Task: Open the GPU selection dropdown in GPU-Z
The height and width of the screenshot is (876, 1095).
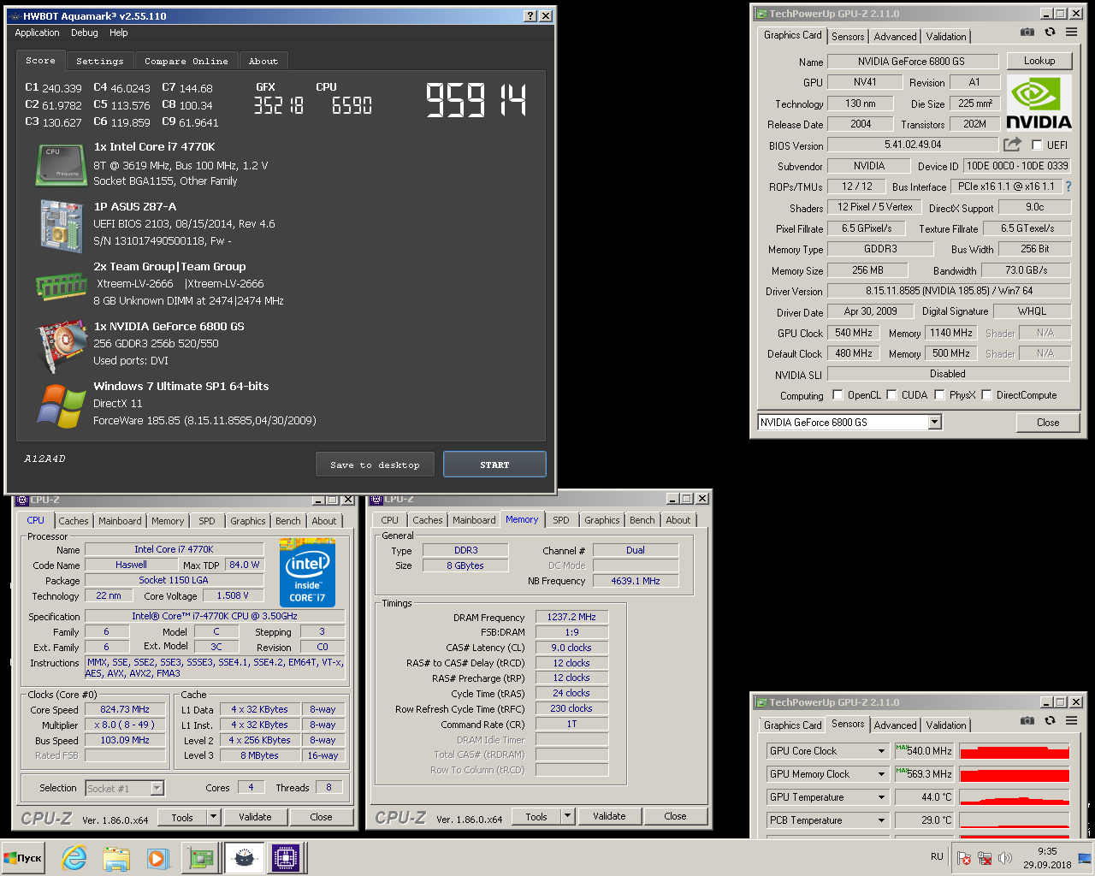Action: point(934,422)
